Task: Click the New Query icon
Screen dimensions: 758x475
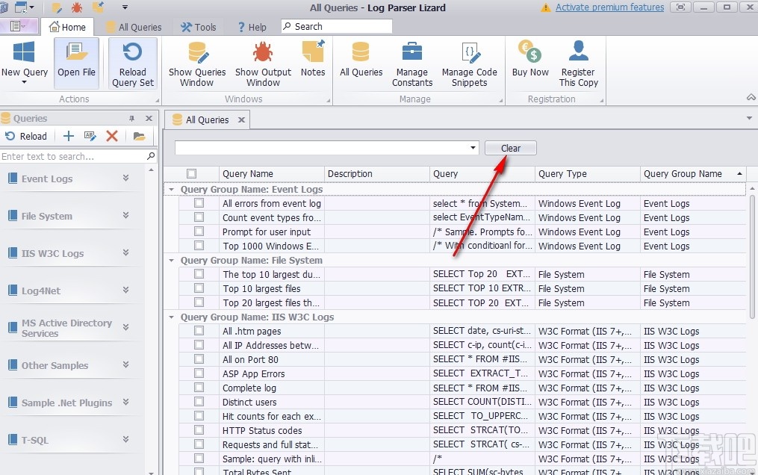Action: coord(24,53)
